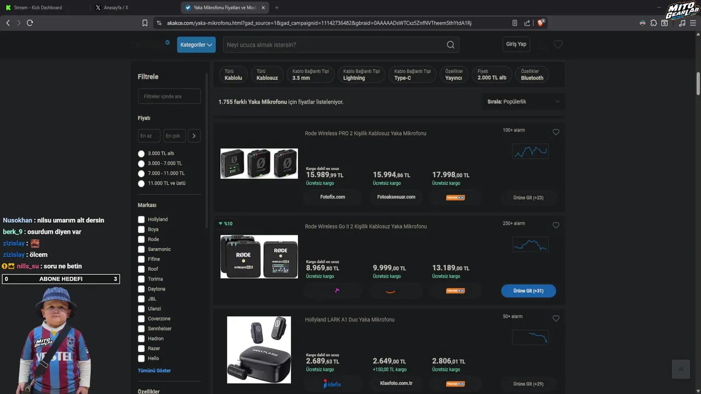Viewport: 701px width, 394px height.
Task: Open the Brave Shields lion icon
Action: pyautogui.click(x=541, y=23)
